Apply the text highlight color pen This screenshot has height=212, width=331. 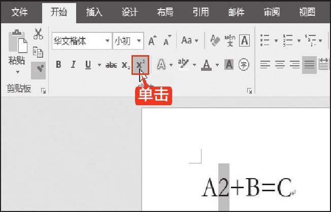click(x=183, y=64)
